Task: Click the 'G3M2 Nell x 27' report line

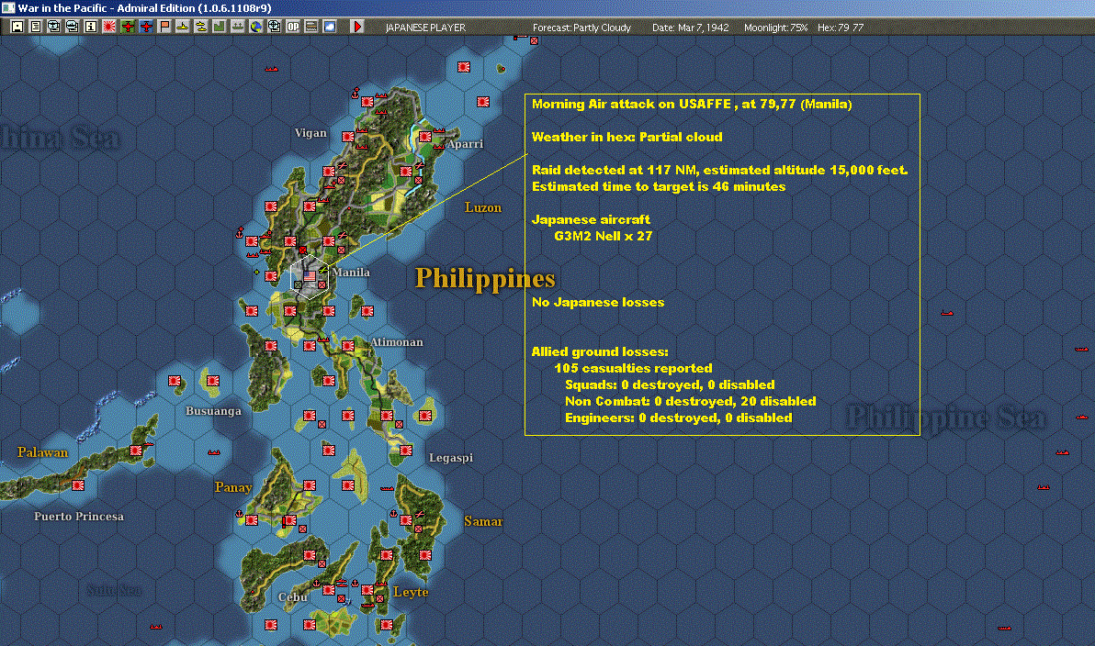Action: (x=604, y=236)
